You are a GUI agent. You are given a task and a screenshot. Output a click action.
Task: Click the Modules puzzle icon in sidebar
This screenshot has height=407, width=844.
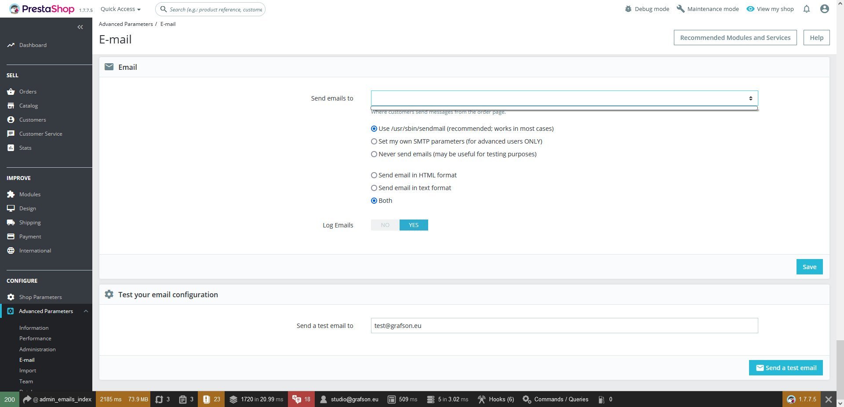(x=11, y=194)
